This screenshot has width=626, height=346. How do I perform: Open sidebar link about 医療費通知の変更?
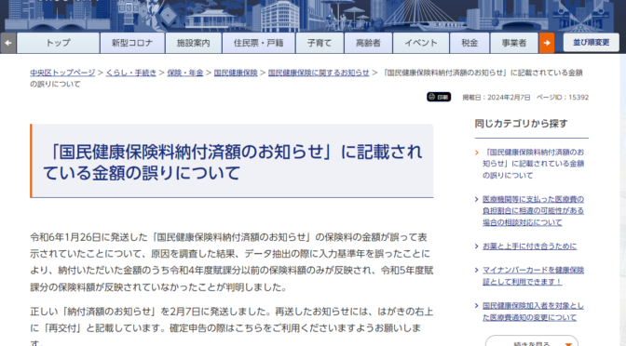(533, 312)
